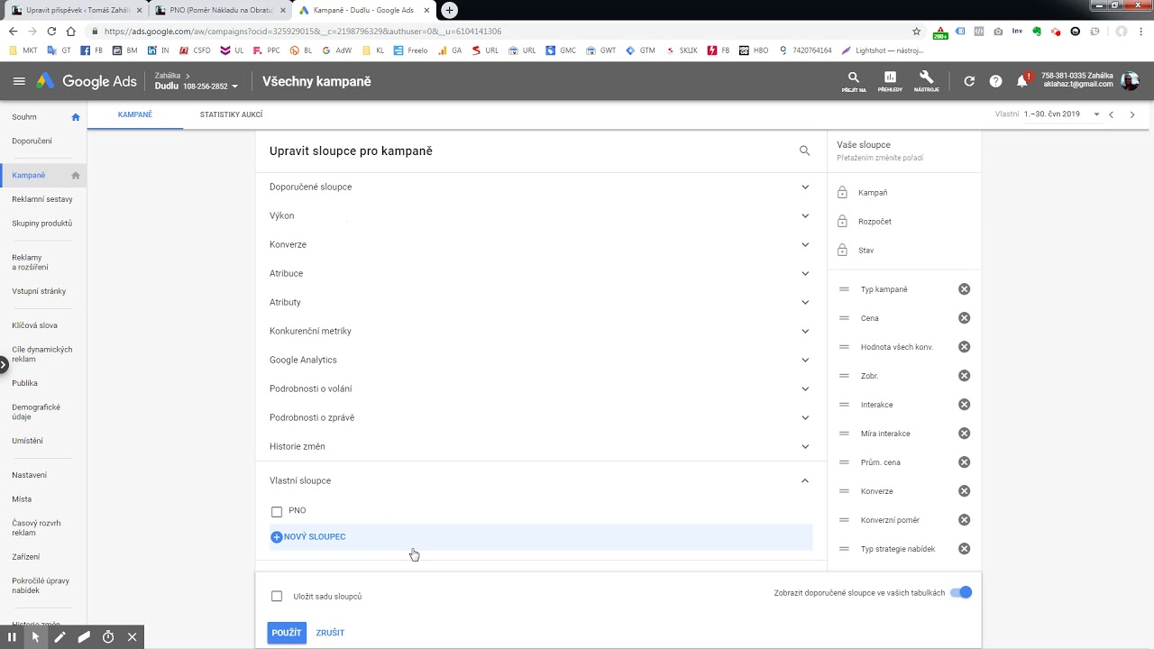Click the Použít apply button
This screenshot has width=1154, height=649.
tap(287, 633)
